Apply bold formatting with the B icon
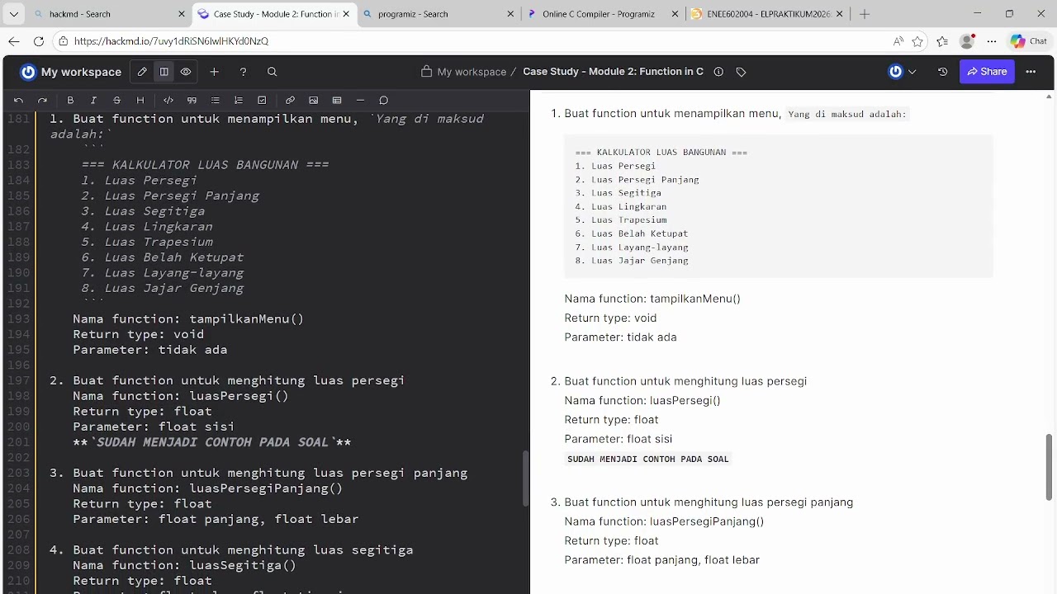 tap(70, 100)
